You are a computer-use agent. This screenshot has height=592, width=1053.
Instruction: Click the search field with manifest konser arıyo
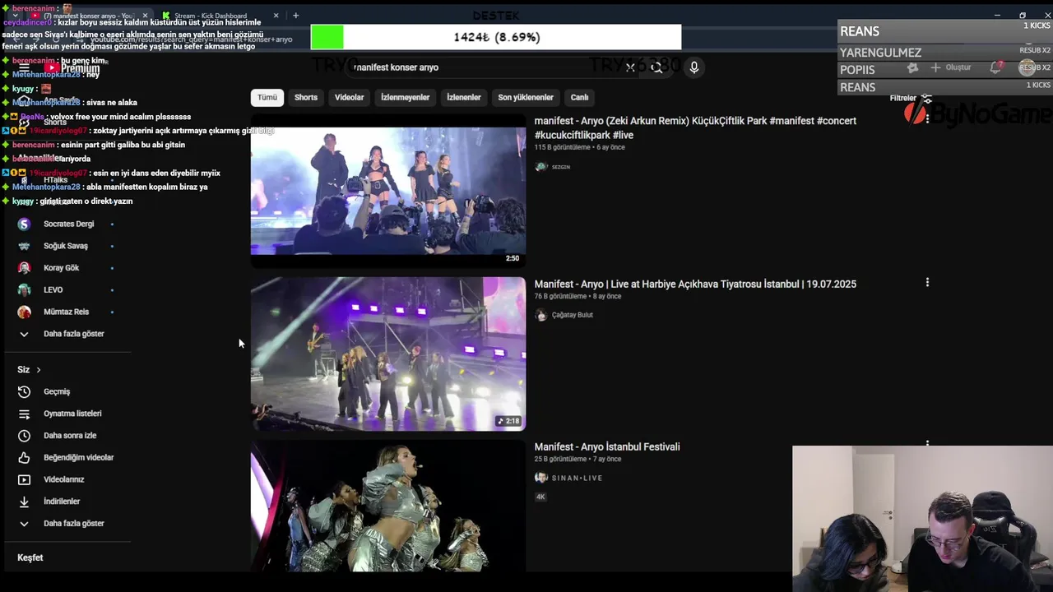coord(485,67)
